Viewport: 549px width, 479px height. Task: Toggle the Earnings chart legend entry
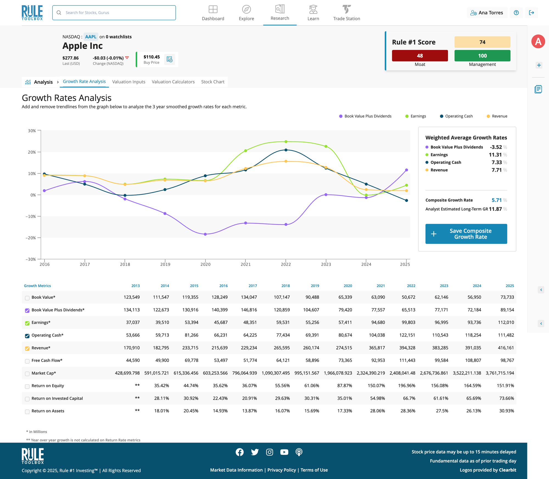click(x=416, y=116)
